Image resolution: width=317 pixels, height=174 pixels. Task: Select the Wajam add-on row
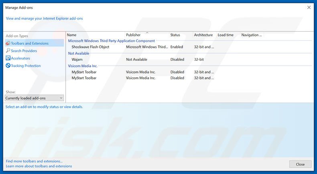pyautogui.click(x=77, y=60)
